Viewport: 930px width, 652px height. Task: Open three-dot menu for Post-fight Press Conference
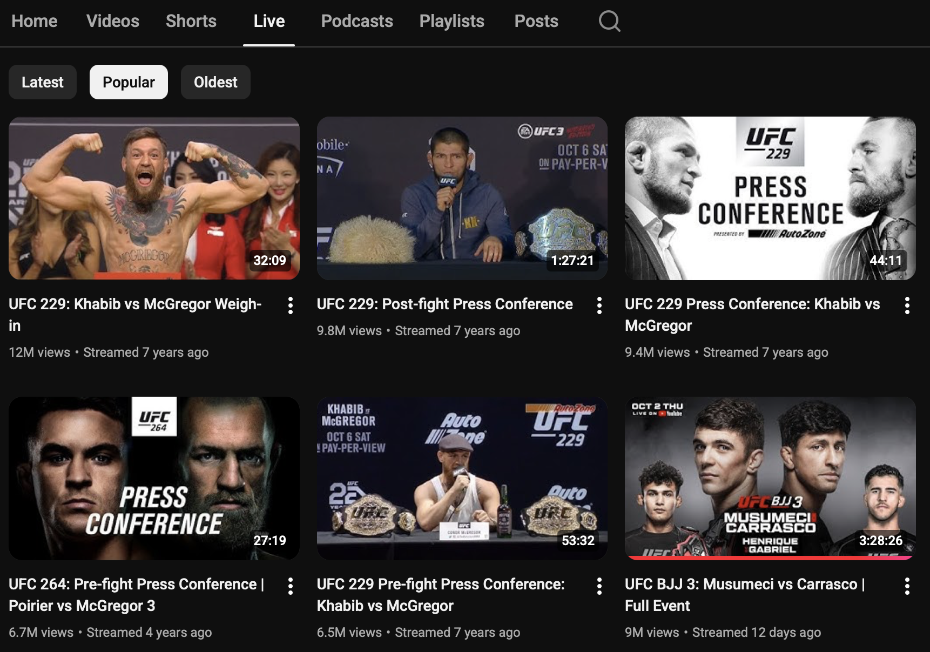[599, 305]
